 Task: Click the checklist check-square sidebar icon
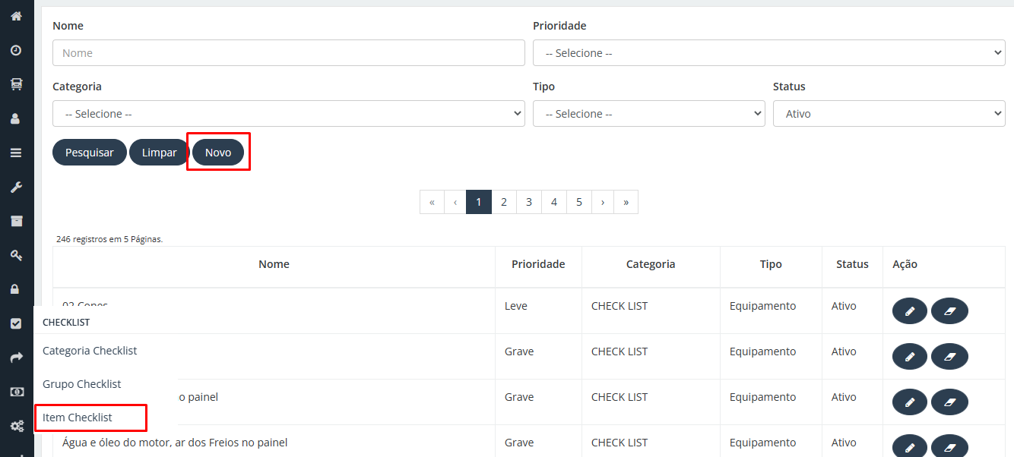(16, 323)
